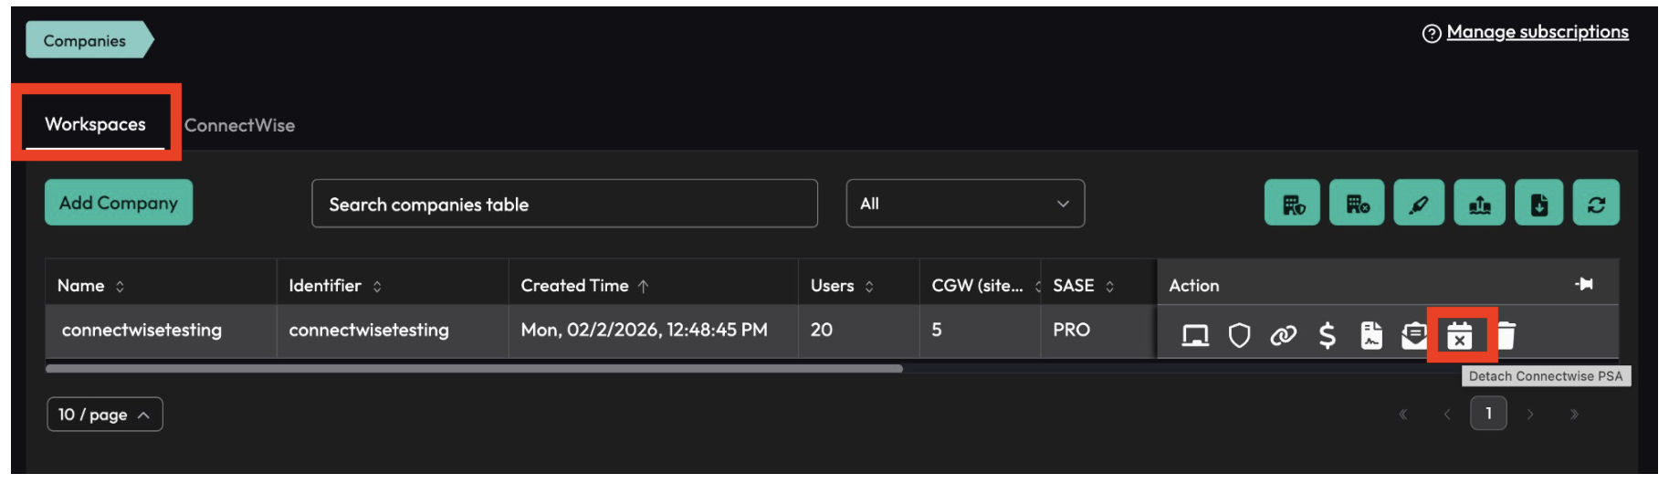The height and width of the screenshot is (484, 1669).
Task: Click the Detach Connectwise PSA calendar icon
Action: coord(1459,336)
